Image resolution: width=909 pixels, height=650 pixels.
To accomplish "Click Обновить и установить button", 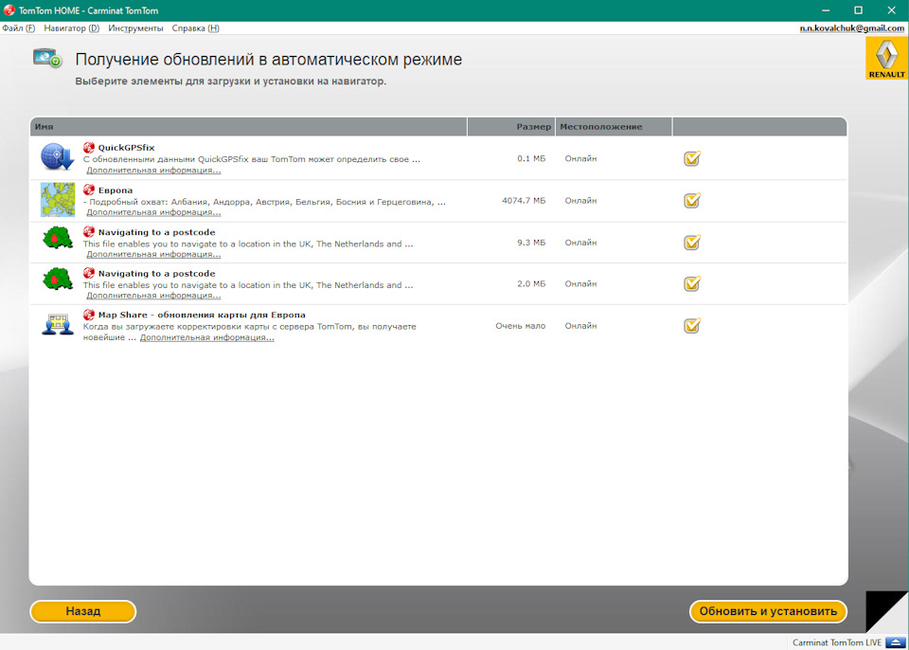I will pos(768,611).
